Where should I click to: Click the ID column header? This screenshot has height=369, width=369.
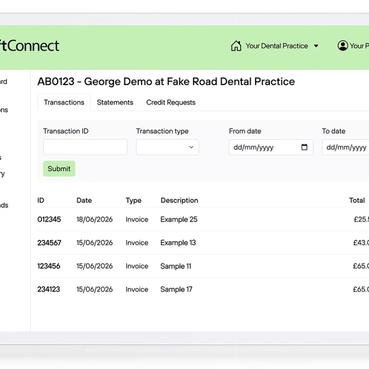click(x=41, y=200)
